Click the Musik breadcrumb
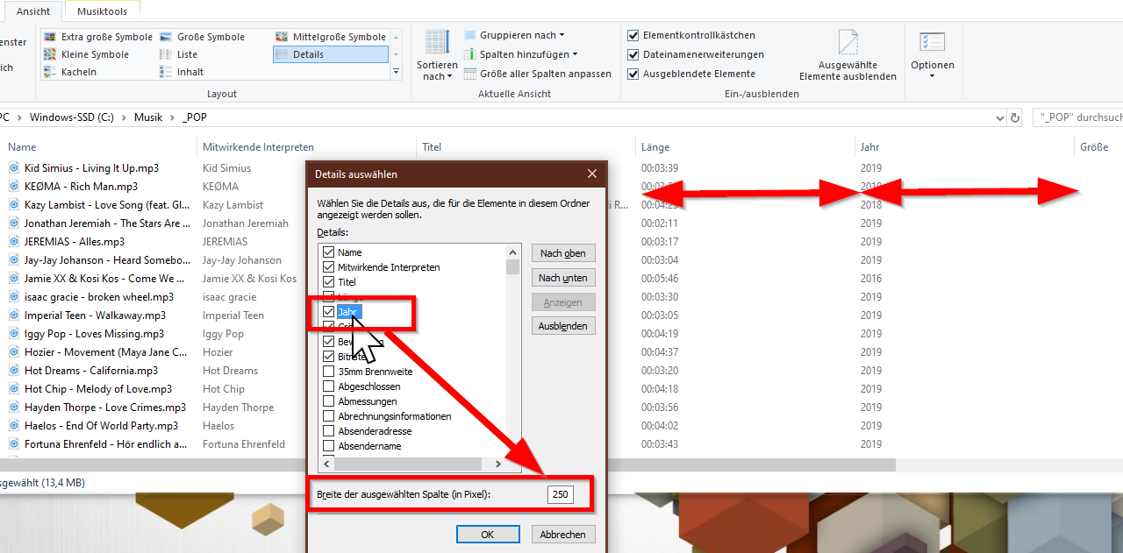The image size is (1123, 553). click(148, 117)
